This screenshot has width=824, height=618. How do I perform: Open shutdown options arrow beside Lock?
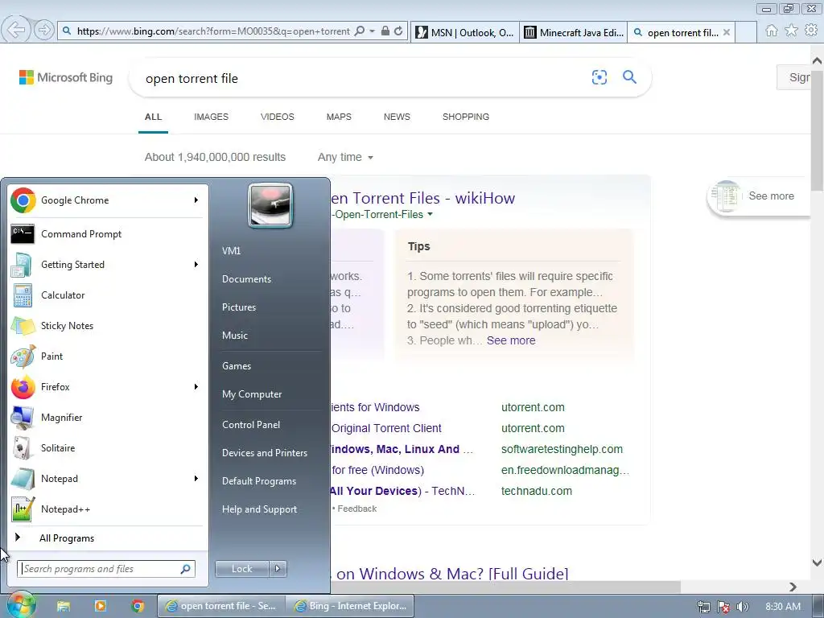pyautogui.click(x=278, y=569)
